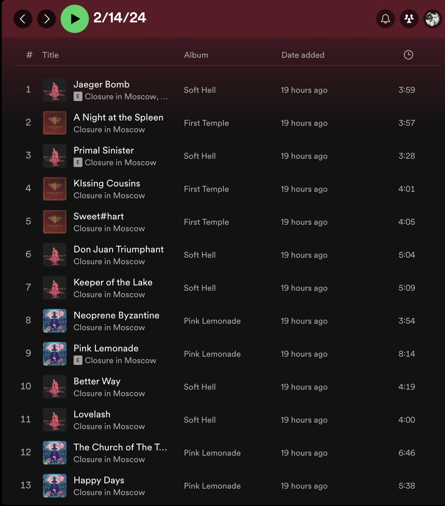The height and width of the screenshot is (506, 445).
Task: Open First Temple album for Sweet#hart
Action: click(206, 222)
